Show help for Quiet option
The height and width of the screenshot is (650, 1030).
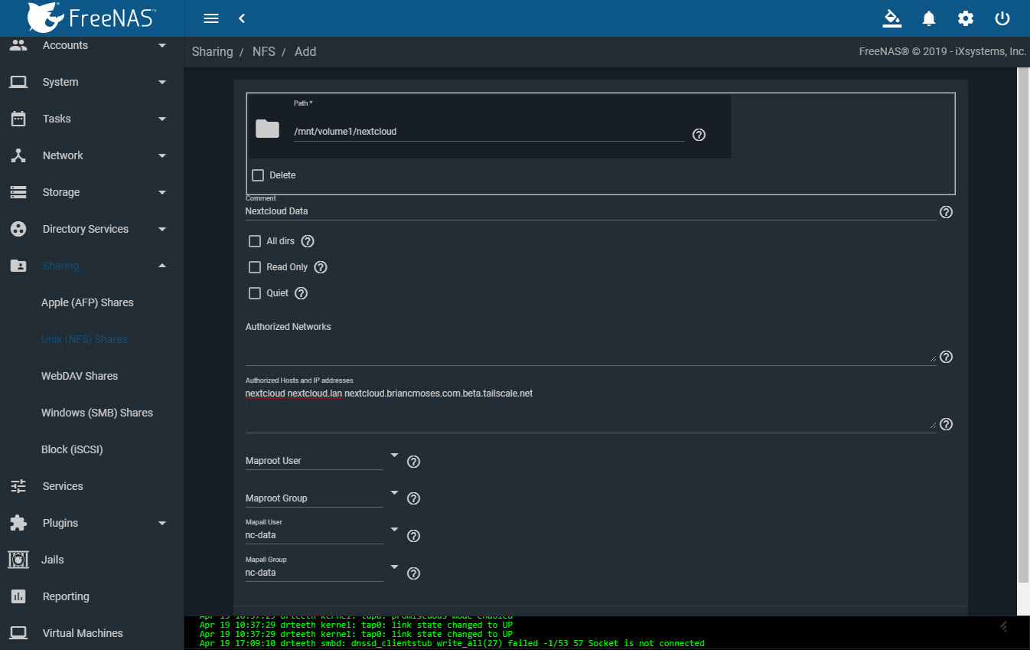(x=302, y=293)
